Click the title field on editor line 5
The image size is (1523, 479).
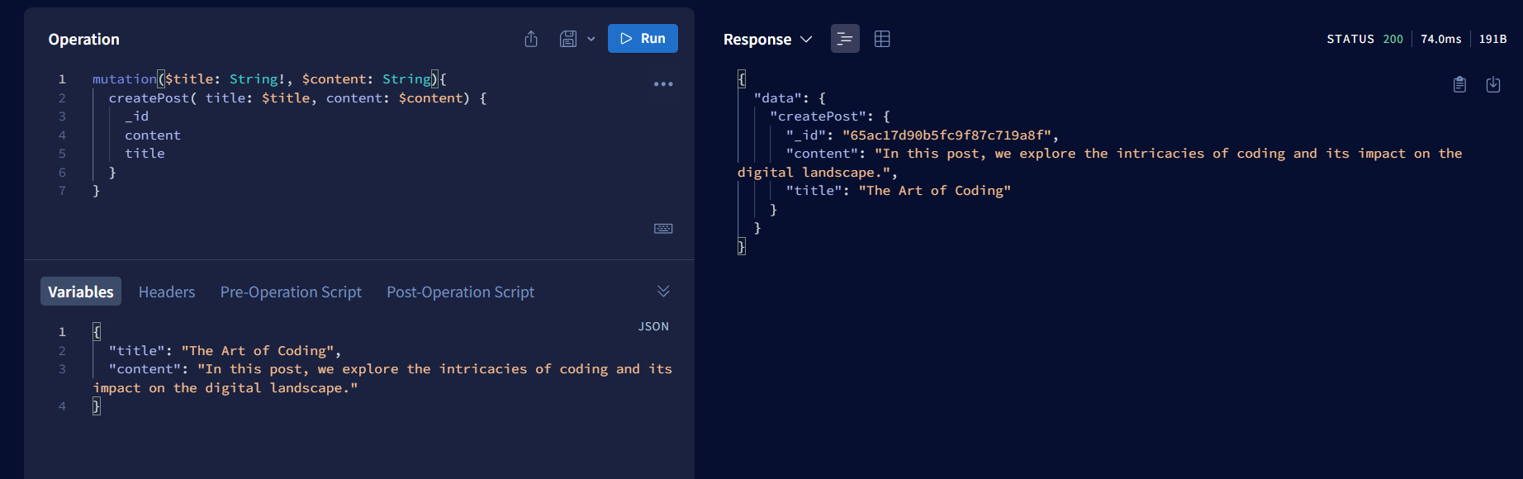click(x=145, y=154)
